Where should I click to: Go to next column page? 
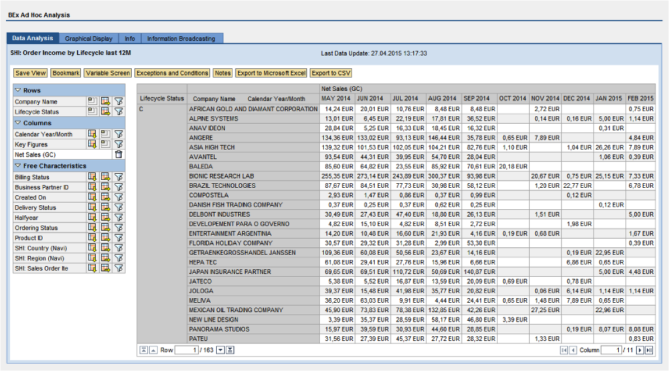click(640, 350)
